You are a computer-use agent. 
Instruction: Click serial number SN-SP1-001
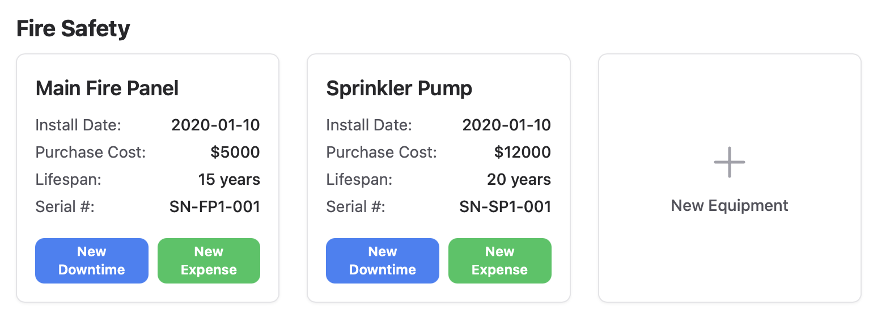click(x=505, y=206)
